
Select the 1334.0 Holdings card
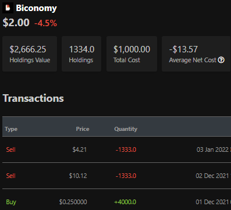[x=81, y=54]
